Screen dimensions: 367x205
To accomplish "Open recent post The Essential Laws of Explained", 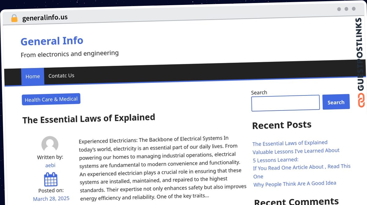I will tap(290, 143).
